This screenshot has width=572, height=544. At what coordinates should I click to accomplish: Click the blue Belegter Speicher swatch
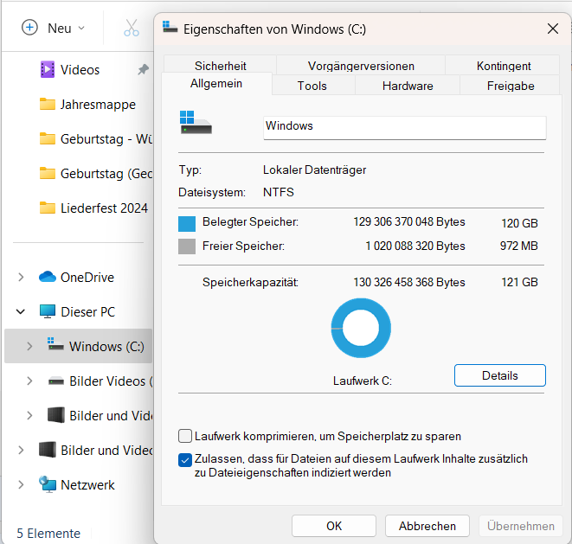point(187,223)
